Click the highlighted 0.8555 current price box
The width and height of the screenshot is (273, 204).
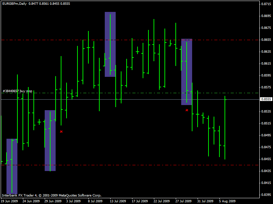[266, 99]
